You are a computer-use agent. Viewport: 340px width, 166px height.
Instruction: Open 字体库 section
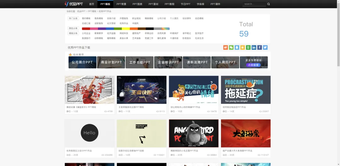tap(200, 4)
